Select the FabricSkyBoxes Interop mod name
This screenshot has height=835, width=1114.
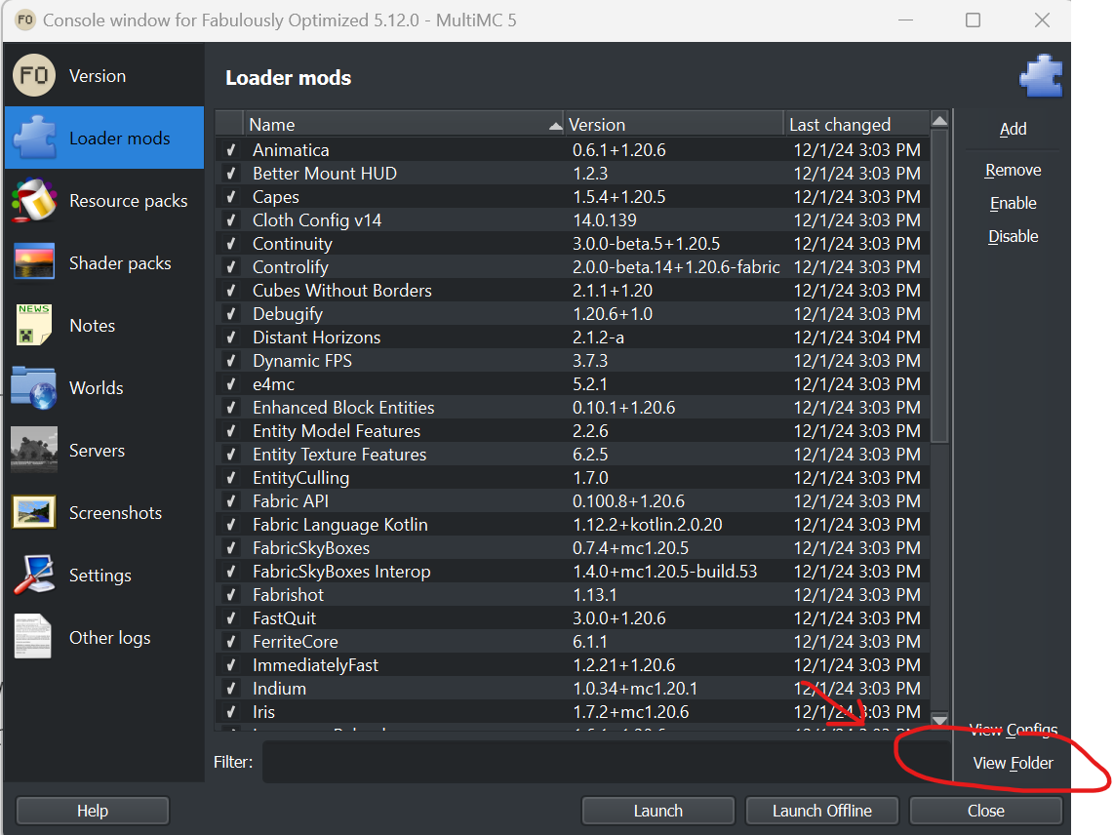[341, 572]
